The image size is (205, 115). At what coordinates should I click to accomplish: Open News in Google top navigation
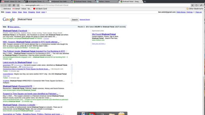click(25, 12)
